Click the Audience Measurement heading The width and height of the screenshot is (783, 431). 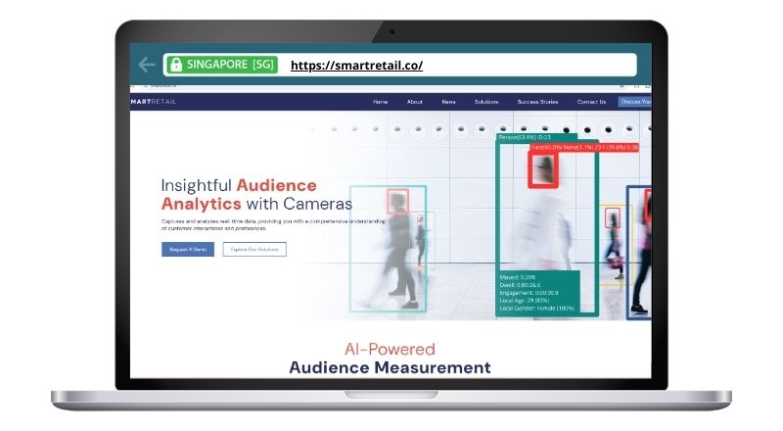pyautogui.click(x=390, y=367)
